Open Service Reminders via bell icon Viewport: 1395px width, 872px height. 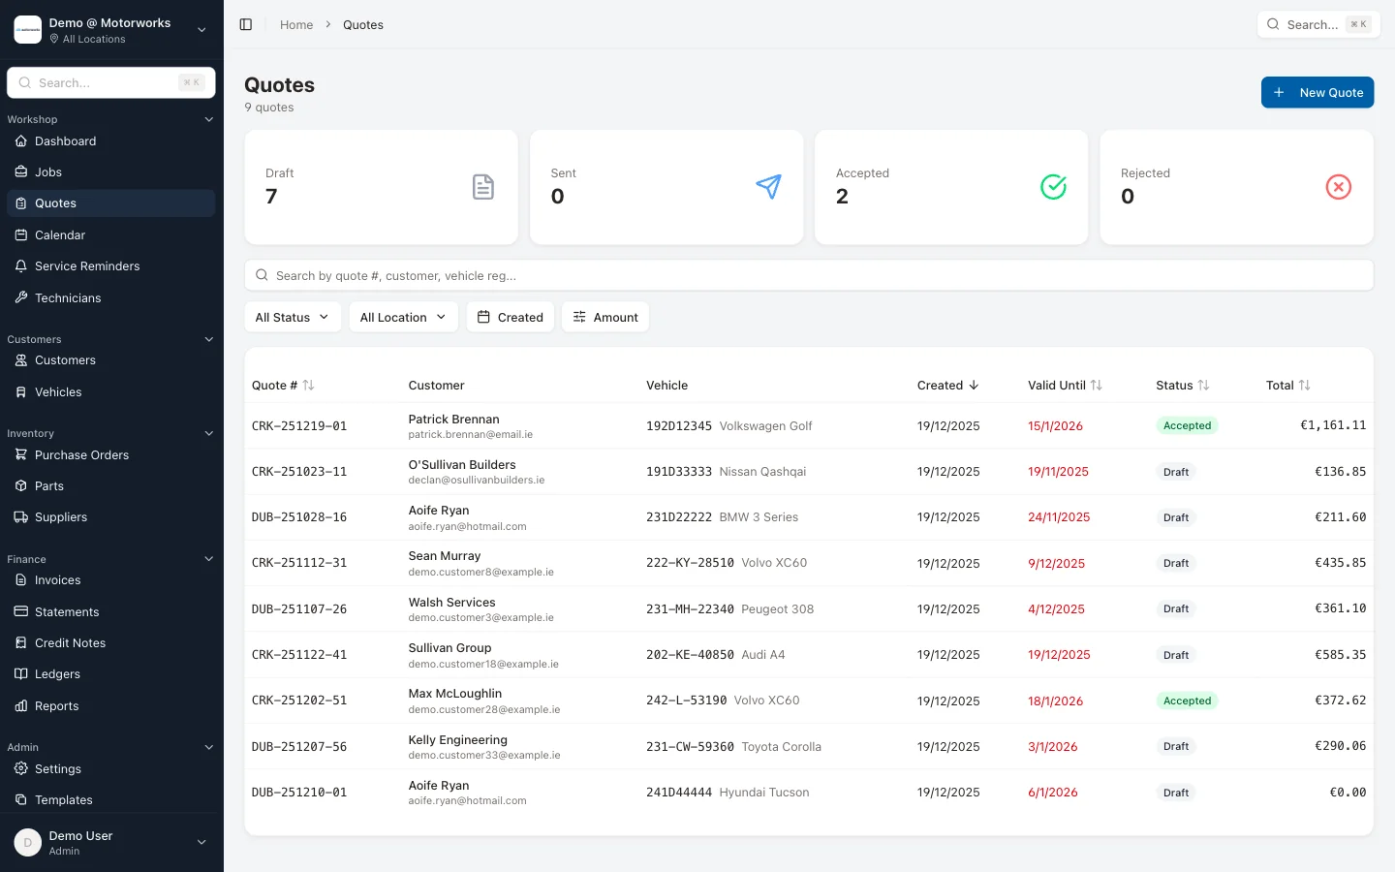coord(21,265)
